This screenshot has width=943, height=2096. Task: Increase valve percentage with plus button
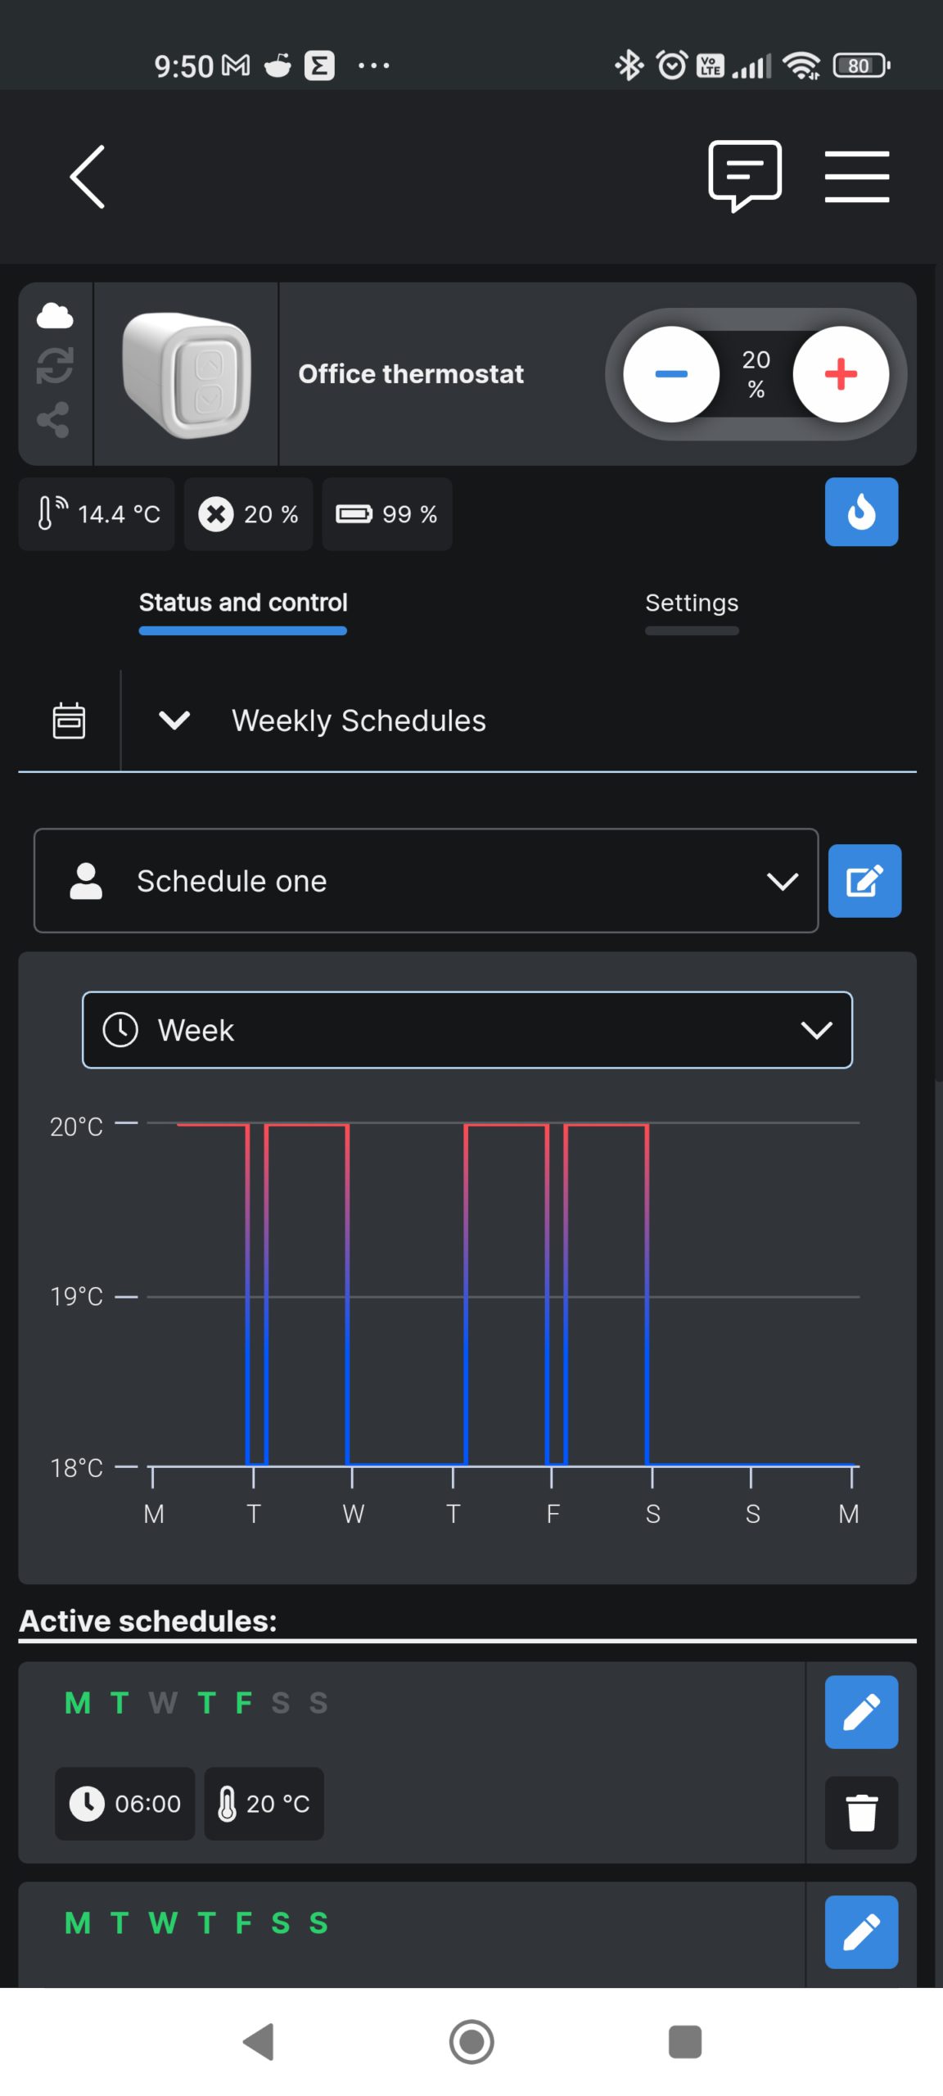[x=841, y=374]
